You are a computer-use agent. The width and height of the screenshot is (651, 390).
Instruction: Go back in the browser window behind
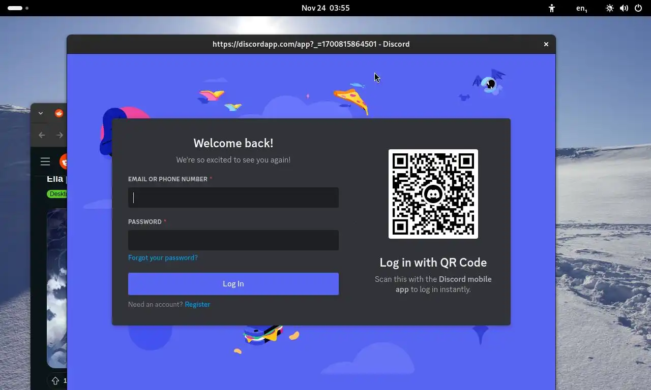coord(42,135)
